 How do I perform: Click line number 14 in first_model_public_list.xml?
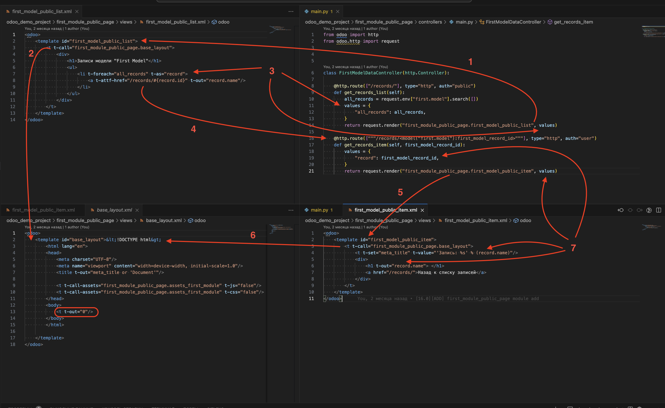[13, 119]
